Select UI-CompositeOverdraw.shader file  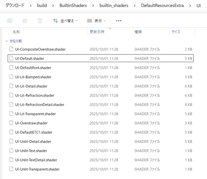pos(40,49)
